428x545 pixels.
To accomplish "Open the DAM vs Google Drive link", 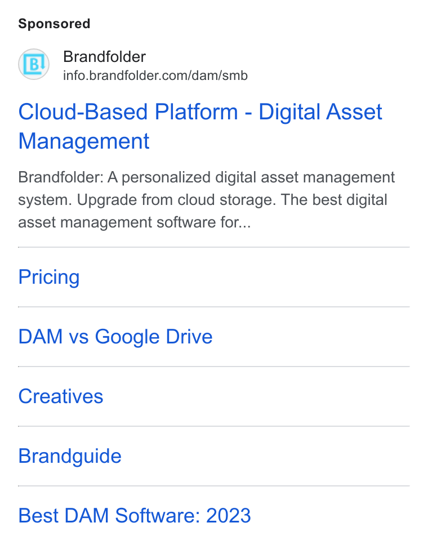I will coord(115,337).
